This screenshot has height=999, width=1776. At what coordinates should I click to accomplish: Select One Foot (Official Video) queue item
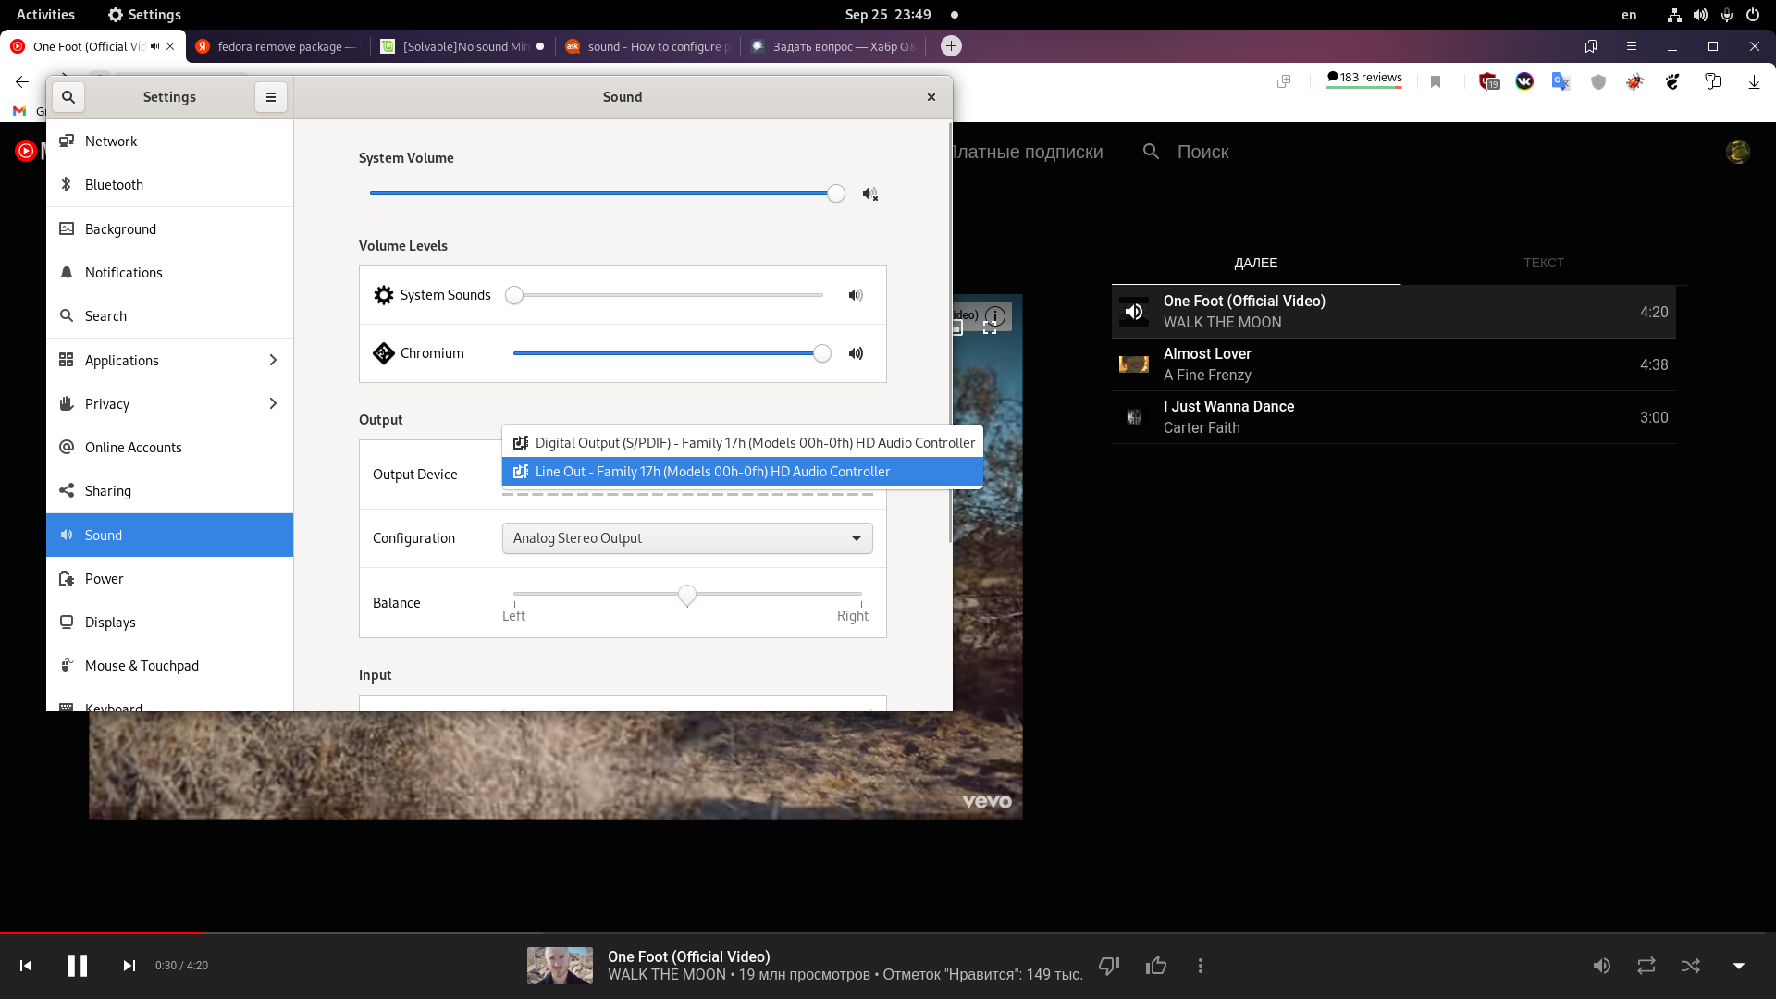click(x=1394, y=312)
